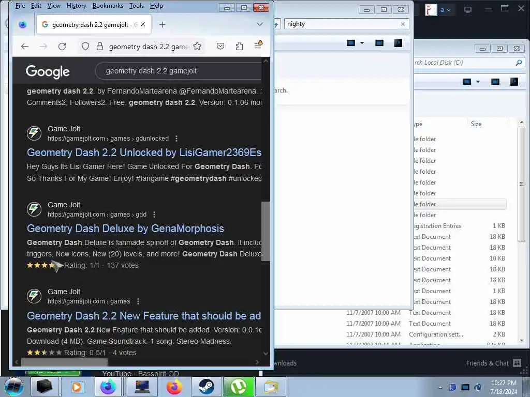Open Geometry Dash 2.2 Unlocked result link

[x=144, y=152]
